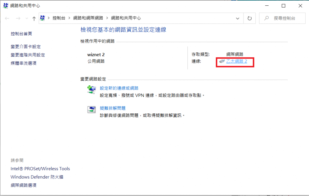Open 控制台首頁 link in the sidebar
This screenshot has width=309, height=196.
coord(21,34)
